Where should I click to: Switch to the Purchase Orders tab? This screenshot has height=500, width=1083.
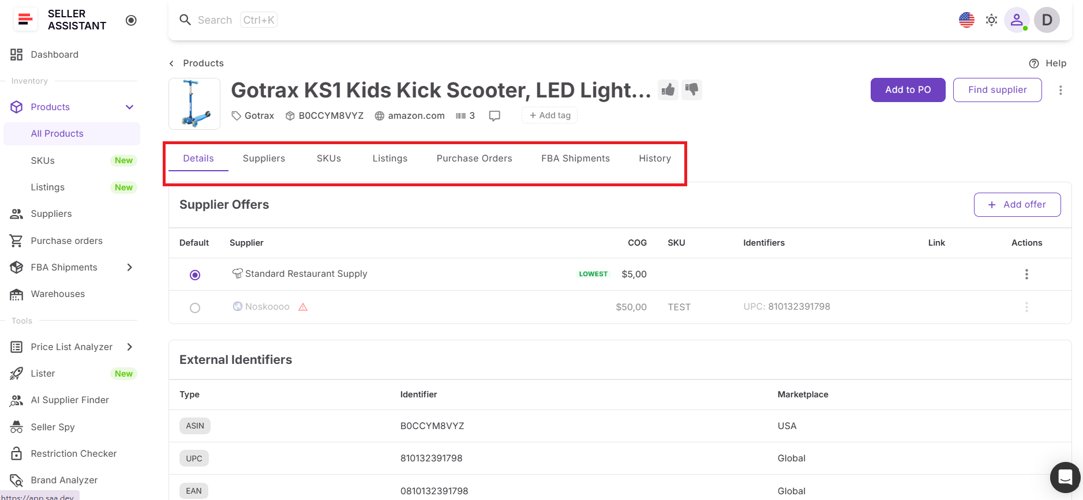(474, 159)
